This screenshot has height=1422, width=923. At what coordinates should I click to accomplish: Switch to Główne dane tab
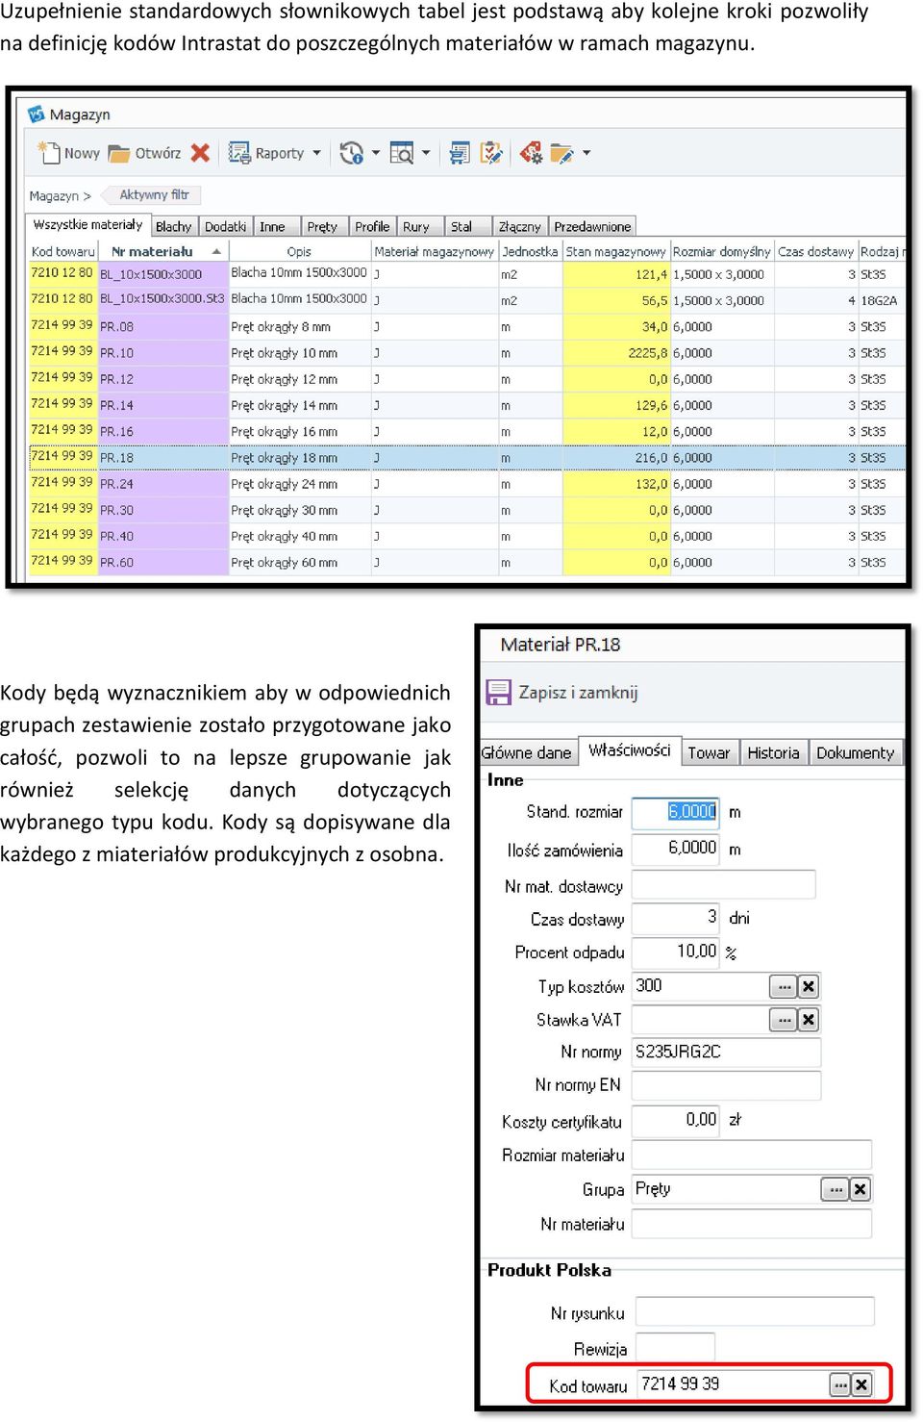[527, 753]
